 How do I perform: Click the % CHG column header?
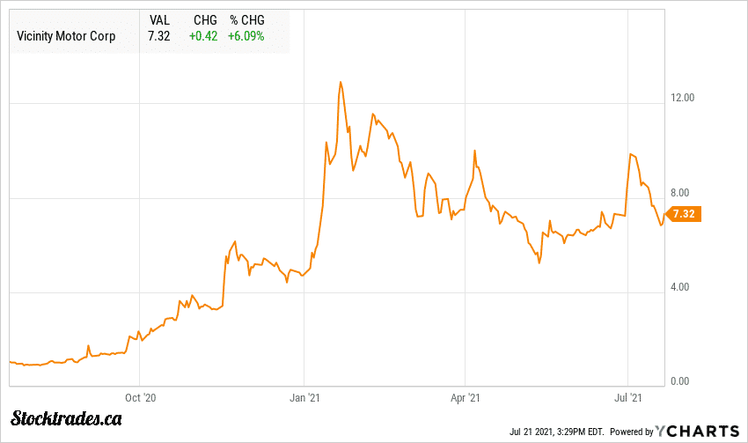(x=246, y=18)
